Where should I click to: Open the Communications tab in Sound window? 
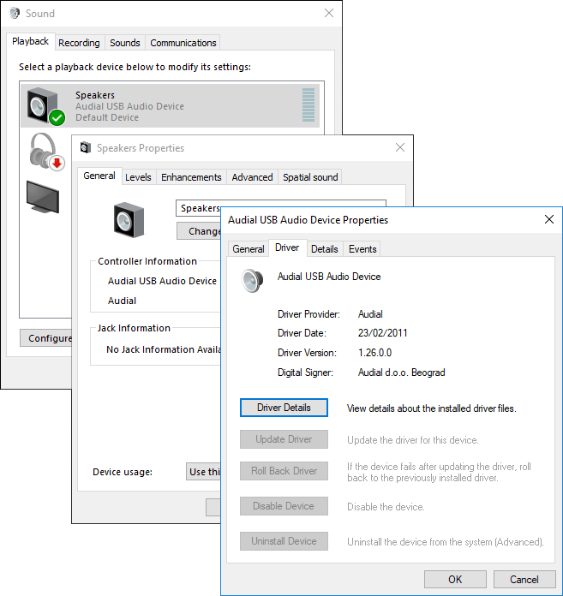[x=183, y=43]
